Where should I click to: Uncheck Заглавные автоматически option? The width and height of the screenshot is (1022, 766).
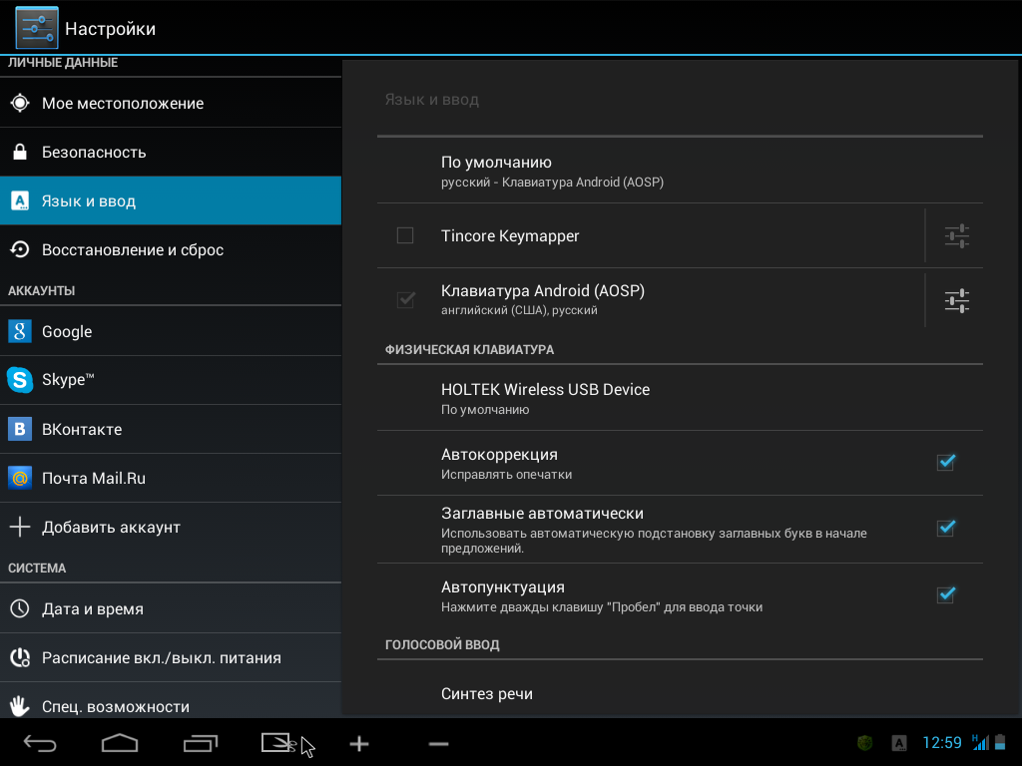pyautogui.click(x=945, y=529)
